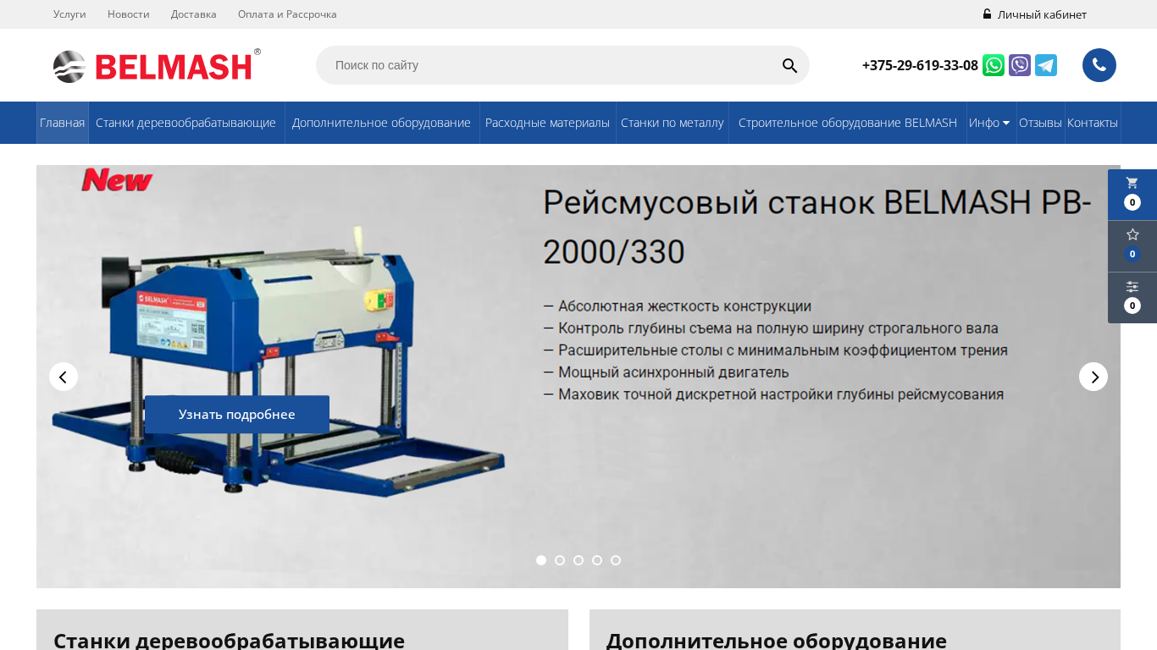
Task: Click the banner title Рейсмусовый станок BELMASH
Action: [817, 227]
